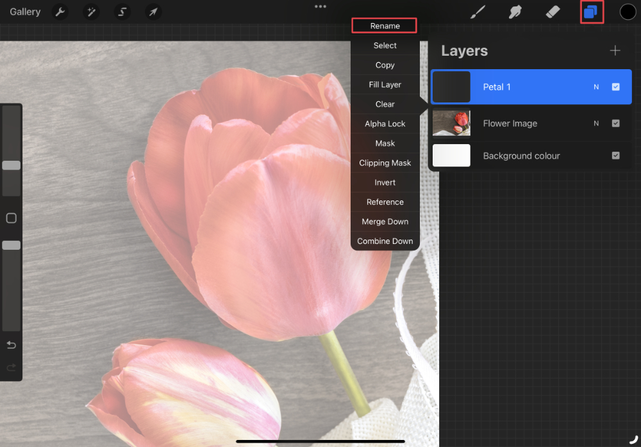Open the canvas options ellipsis menu

pos(320,6)
